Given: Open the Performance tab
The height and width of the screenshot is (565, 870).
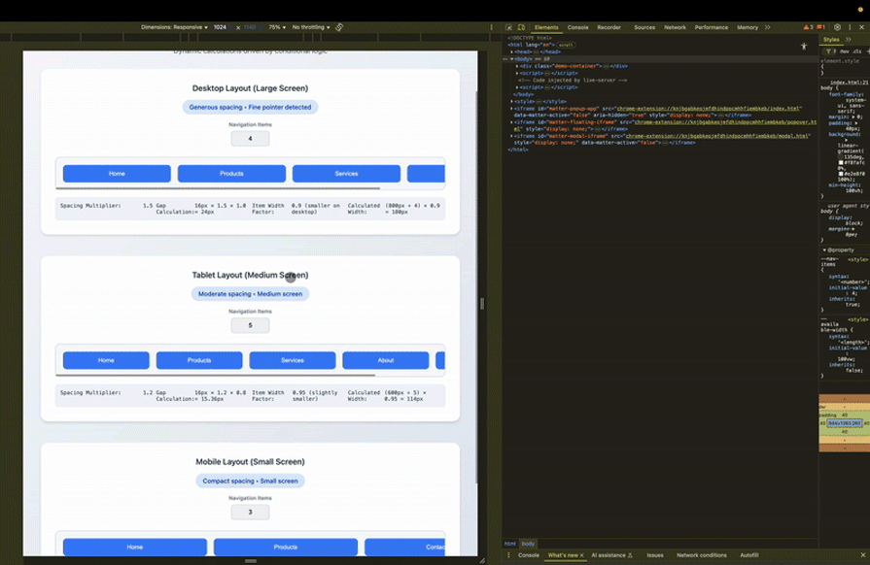Looking at the screenshot, I should coord(712,27).
